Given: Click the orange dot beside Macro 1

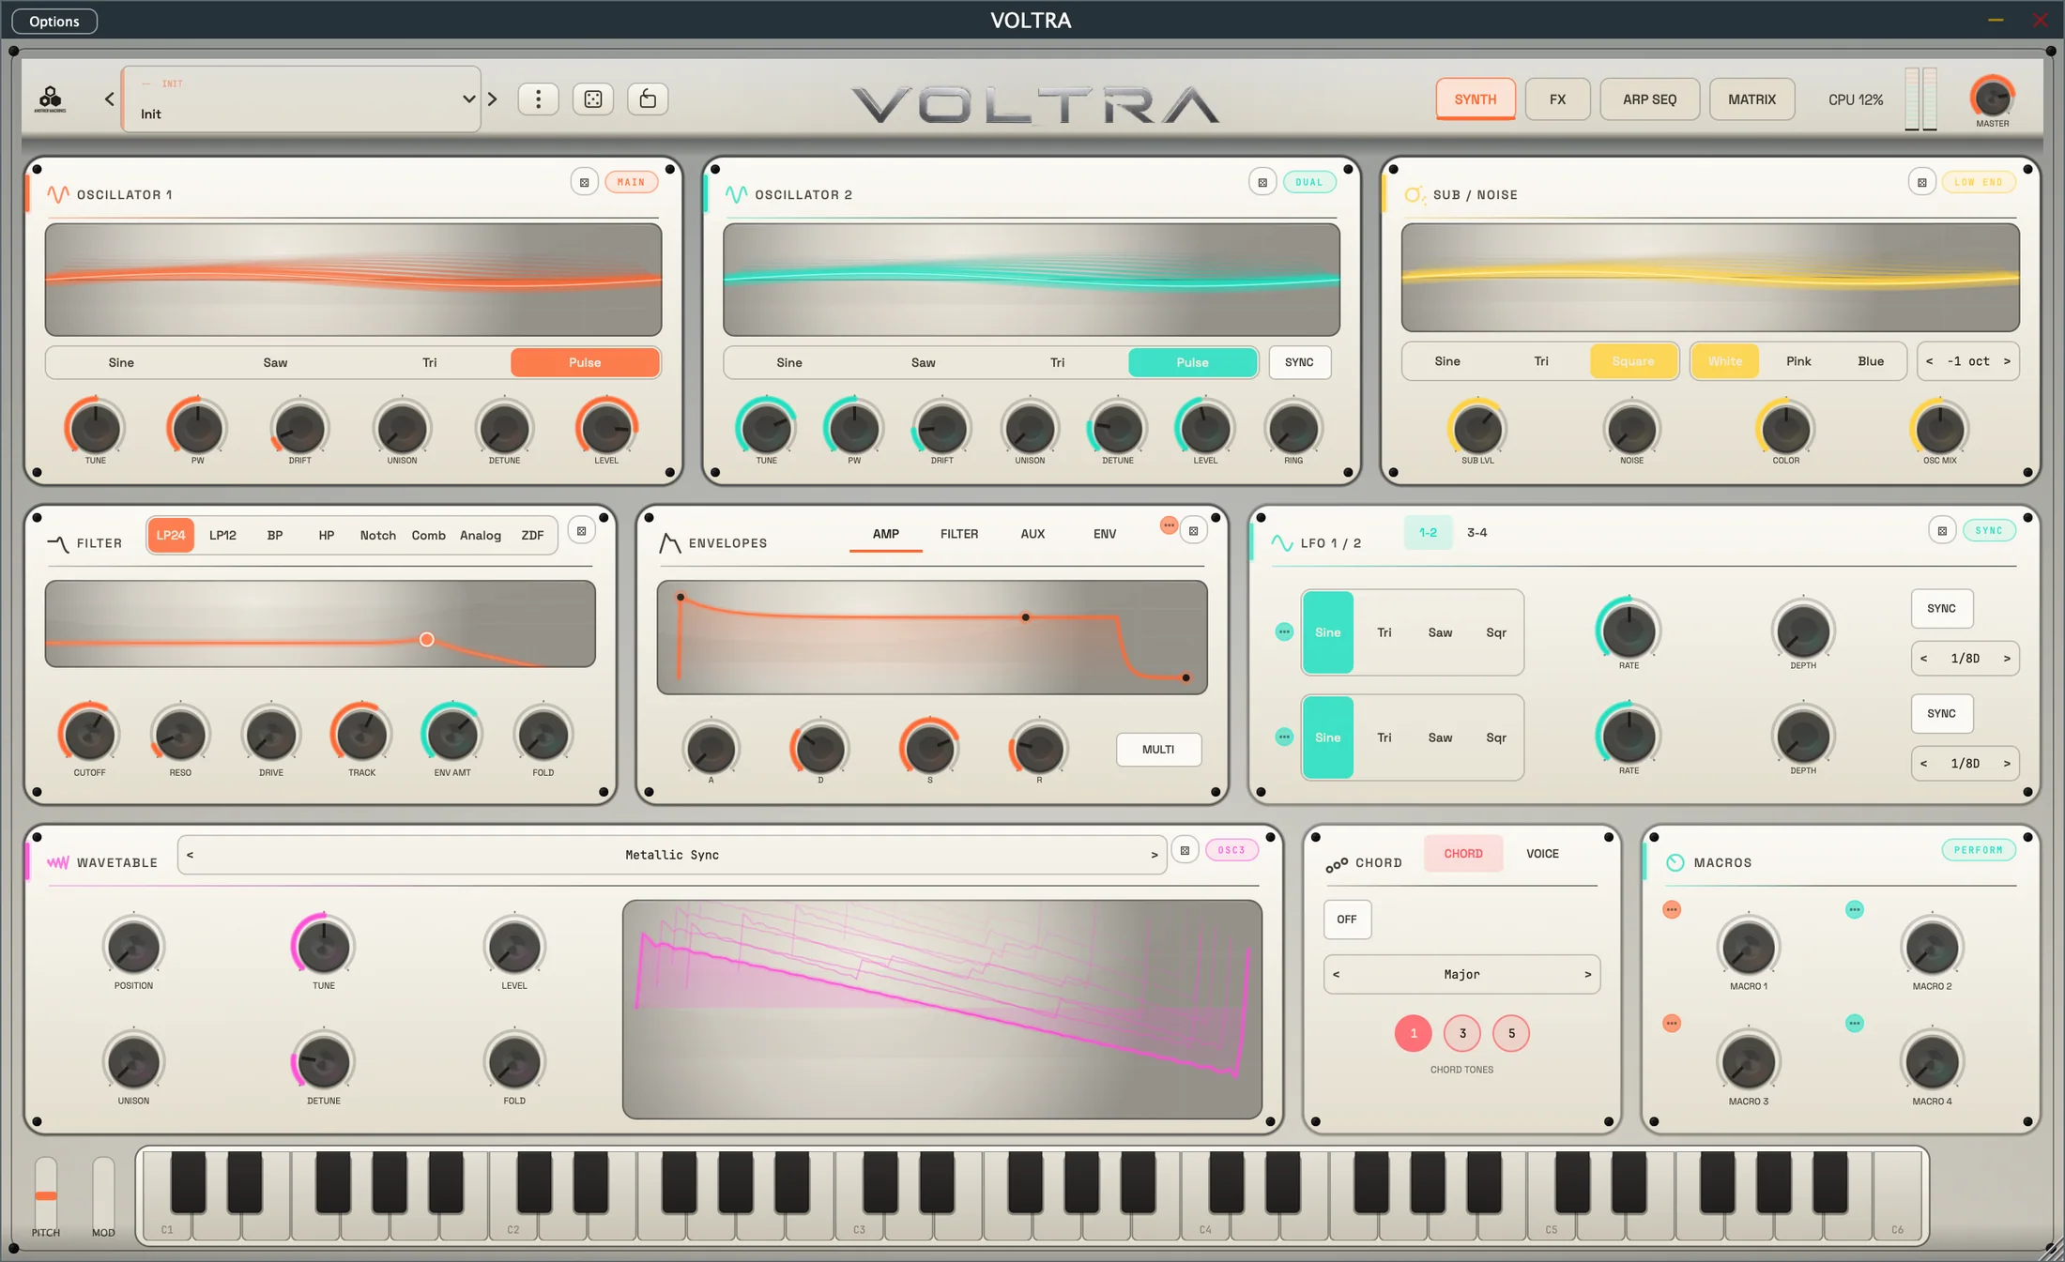Looking at the screenshot, I should pos(1672,909).
